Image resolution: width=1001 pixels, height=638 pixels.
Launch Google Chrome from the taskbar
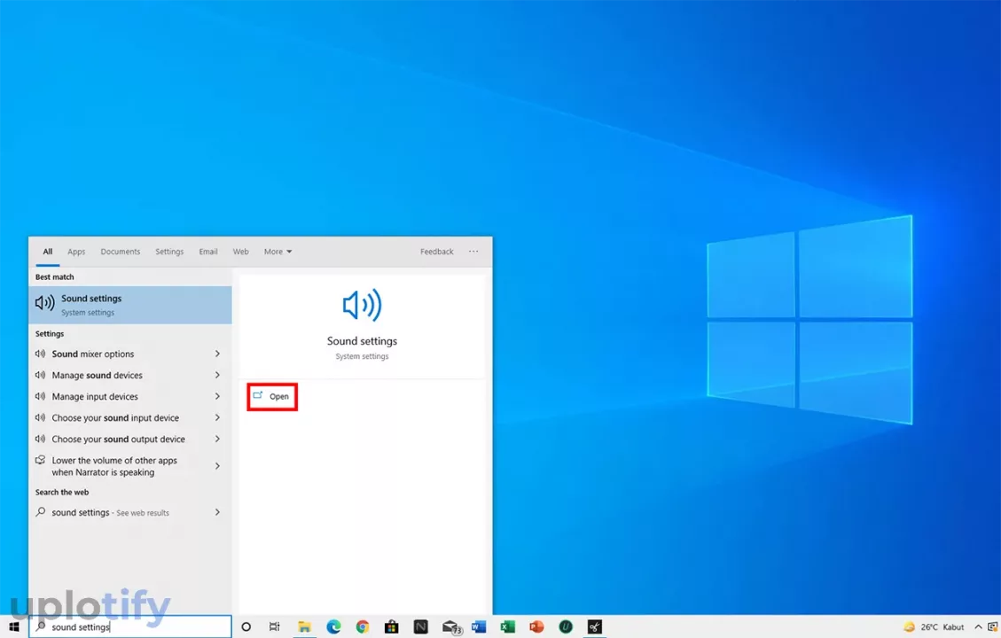[363, 626]
